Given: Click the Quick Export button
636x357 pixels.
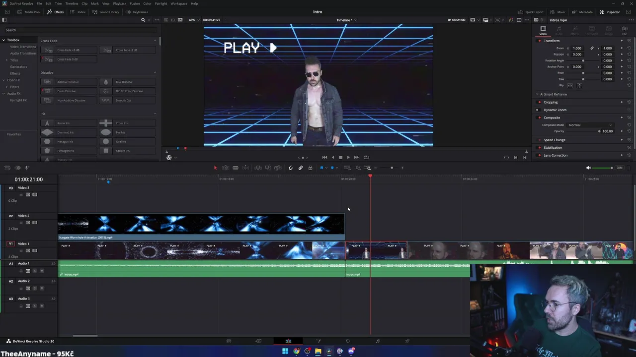Looking at the screenshot, I should click(531, 12).
